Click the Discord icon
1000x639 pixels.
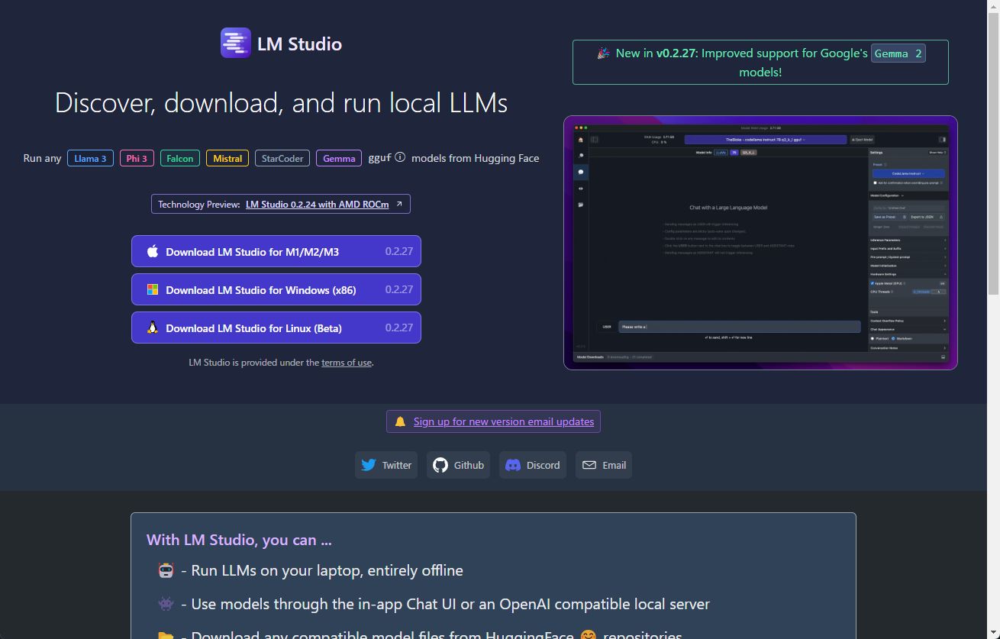point(513,465)
